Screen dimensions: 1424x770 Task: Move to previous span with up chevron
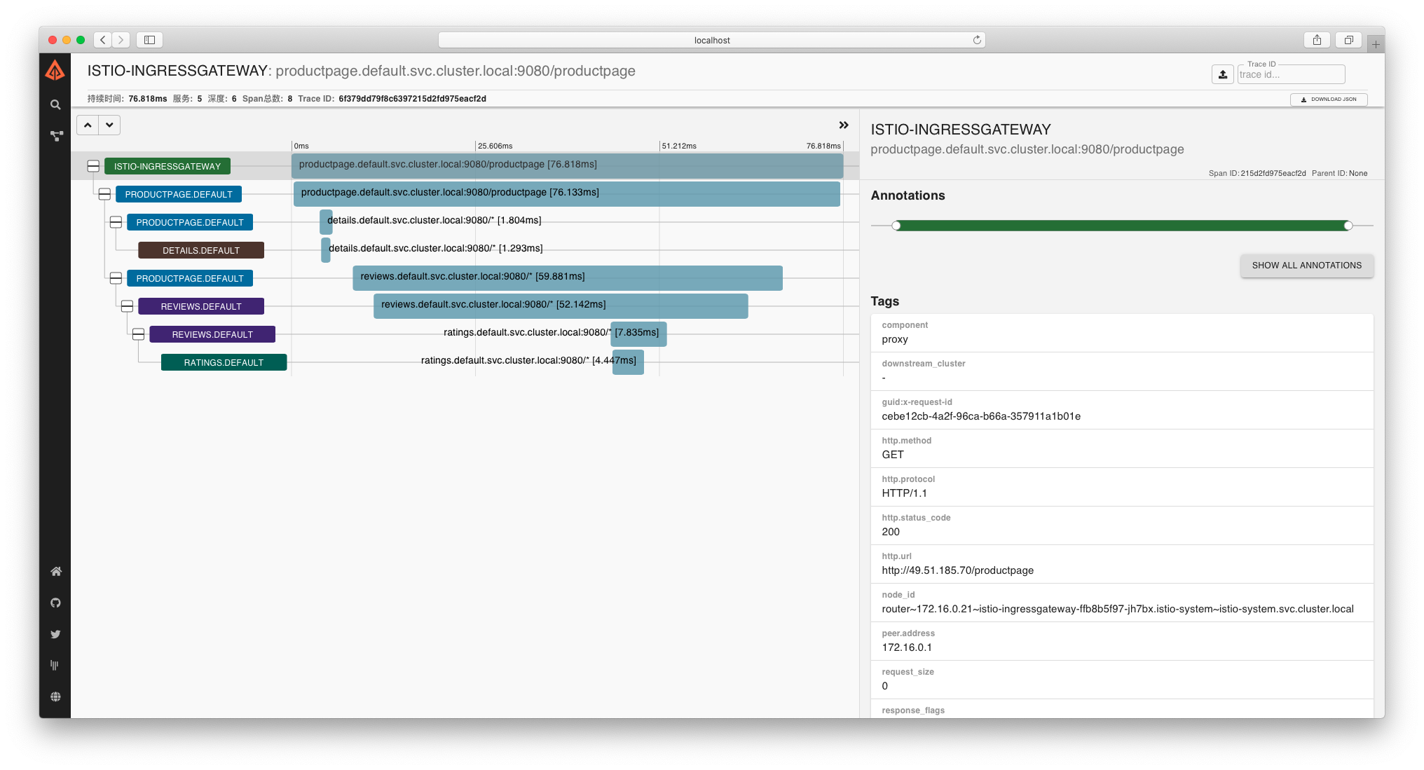click(x=88, y=125)
